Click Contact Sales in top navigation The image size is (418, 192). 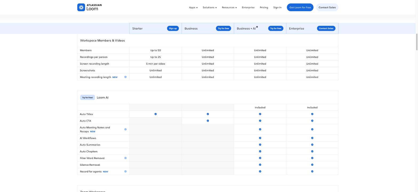point(327,7)
